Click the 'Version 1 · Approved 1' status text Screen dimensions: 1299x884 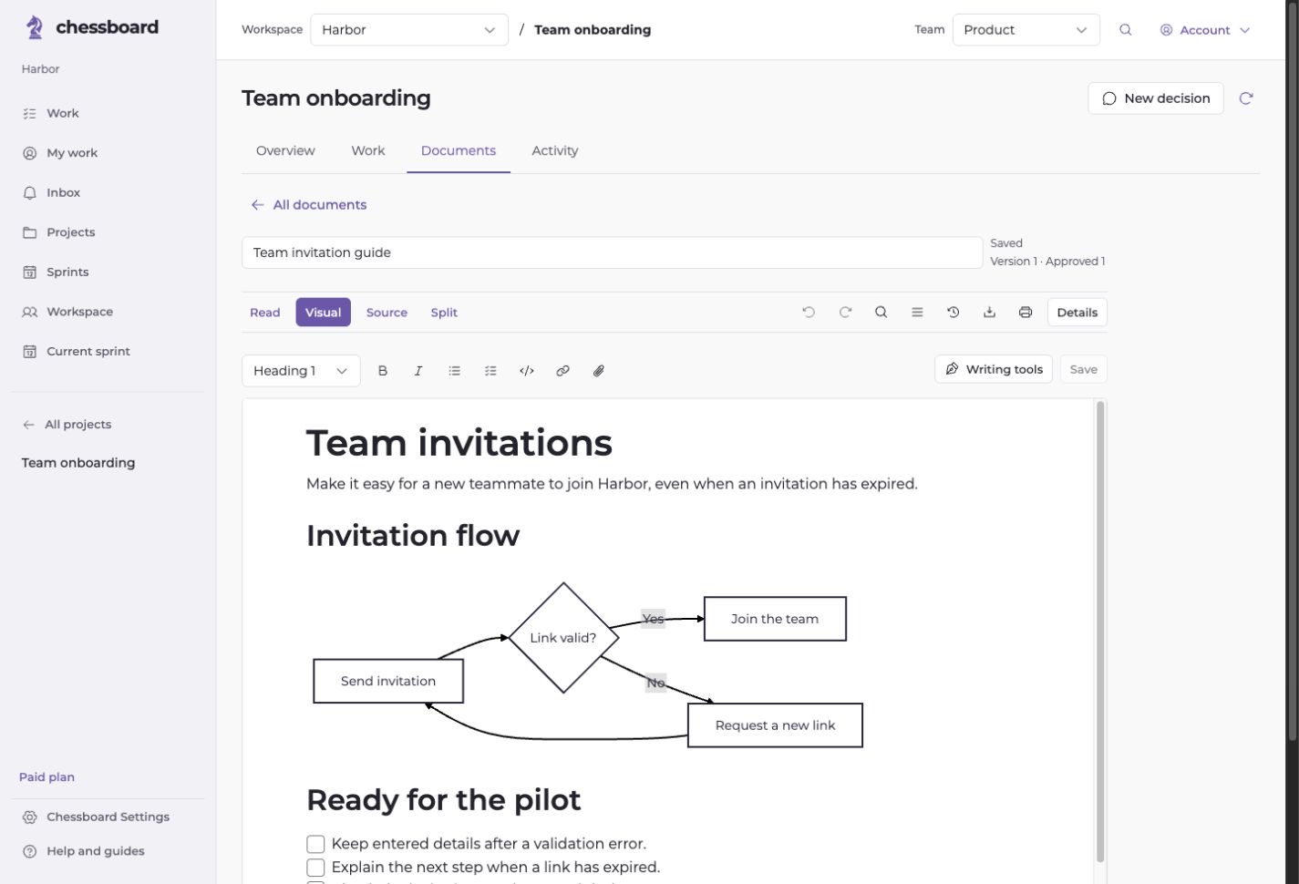click(x=1047, y=262)
